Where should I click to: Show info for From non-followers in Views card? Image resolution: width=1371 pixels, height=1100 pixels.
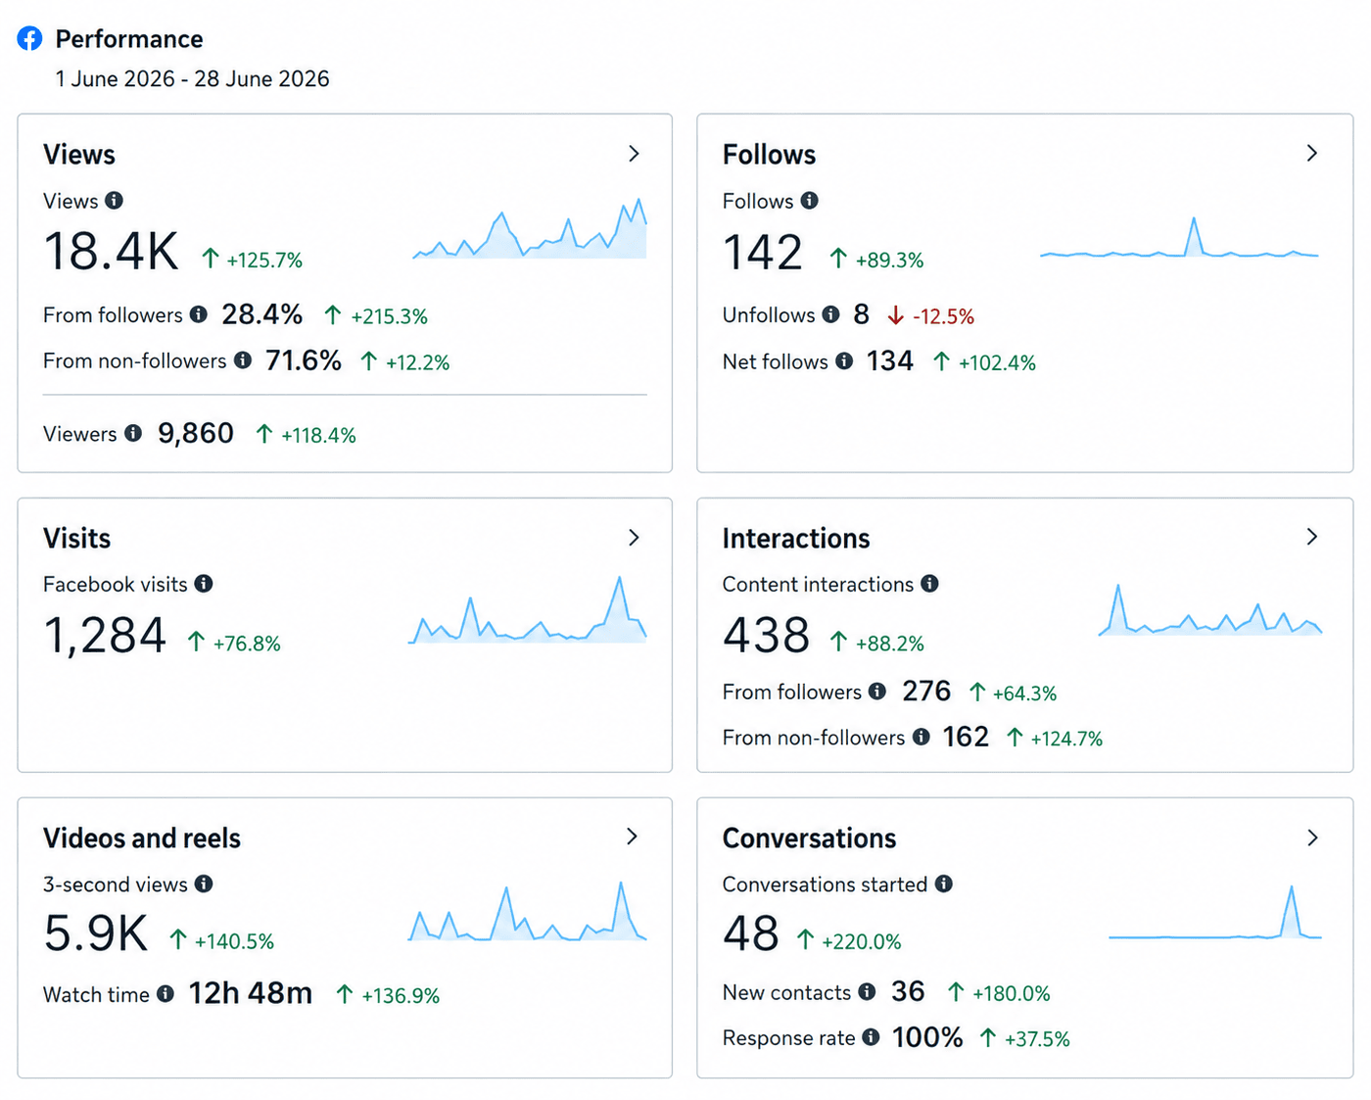[x=243, y=360]
